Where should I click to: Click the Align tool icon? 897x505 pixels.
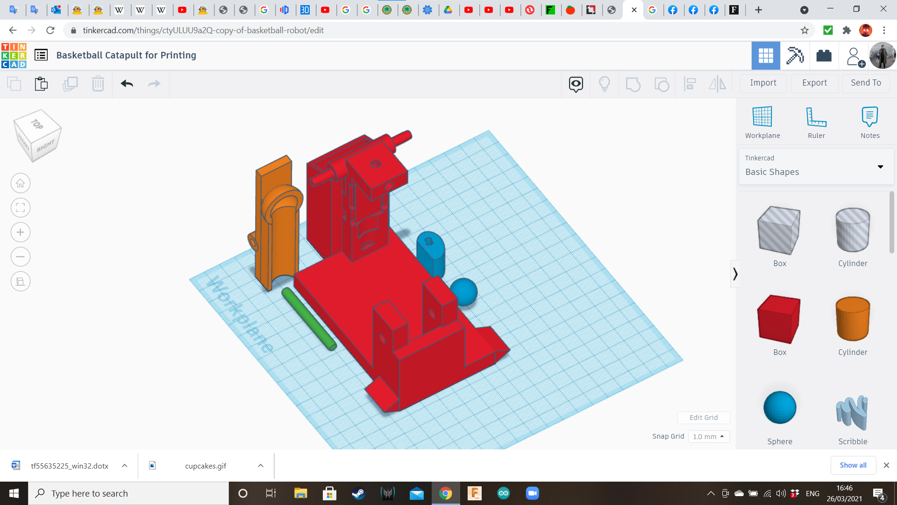(x=690, y=84)
